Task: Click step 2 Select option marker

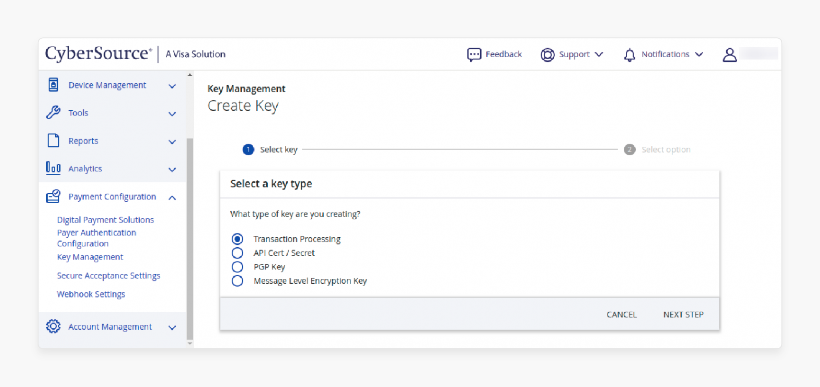Action: pyautogui.click(x=630, y=149)
